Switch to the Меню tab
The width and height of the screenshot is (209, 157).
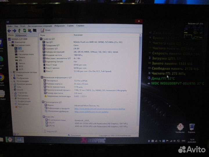[11, 35]
